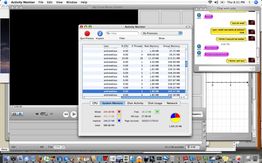Click the Wi-Fi status icon in menu bar
The image size is (262, 163).
[x=210, y=2]
